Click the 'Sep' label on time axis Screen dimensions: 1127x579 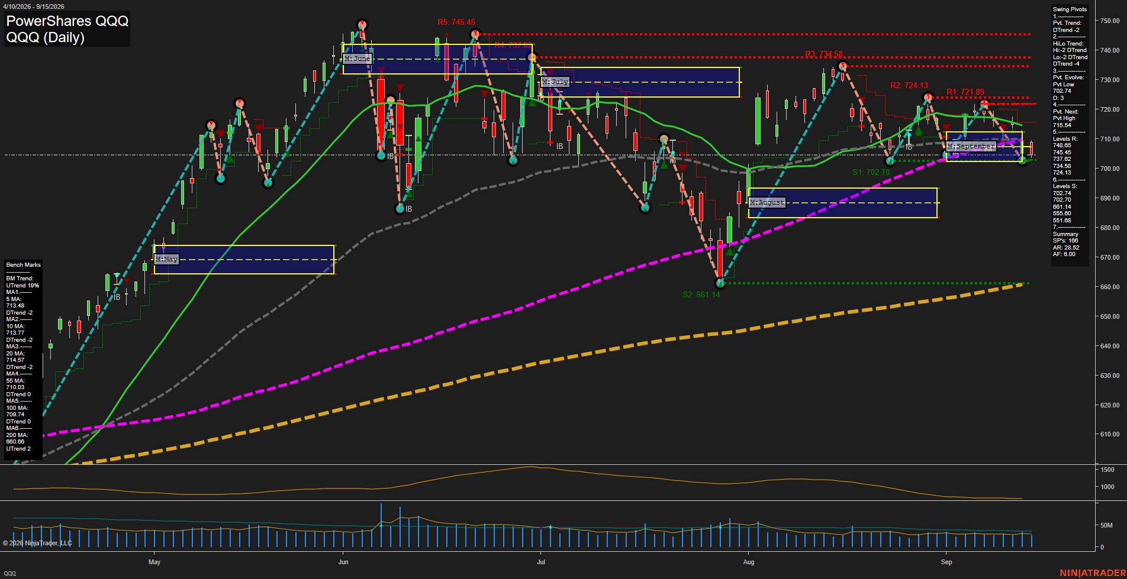pos(946,562)
